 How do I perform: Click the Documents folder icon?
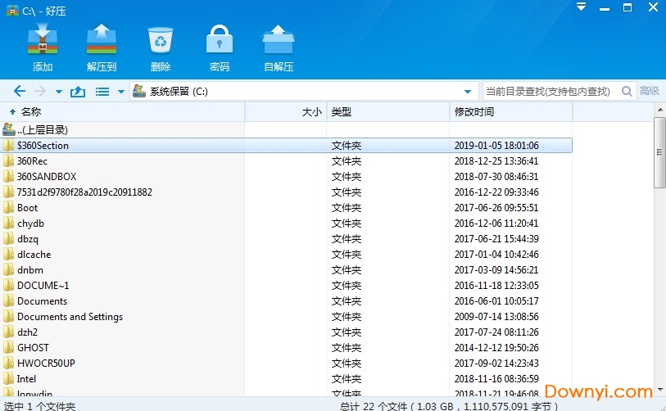(8, 301)
